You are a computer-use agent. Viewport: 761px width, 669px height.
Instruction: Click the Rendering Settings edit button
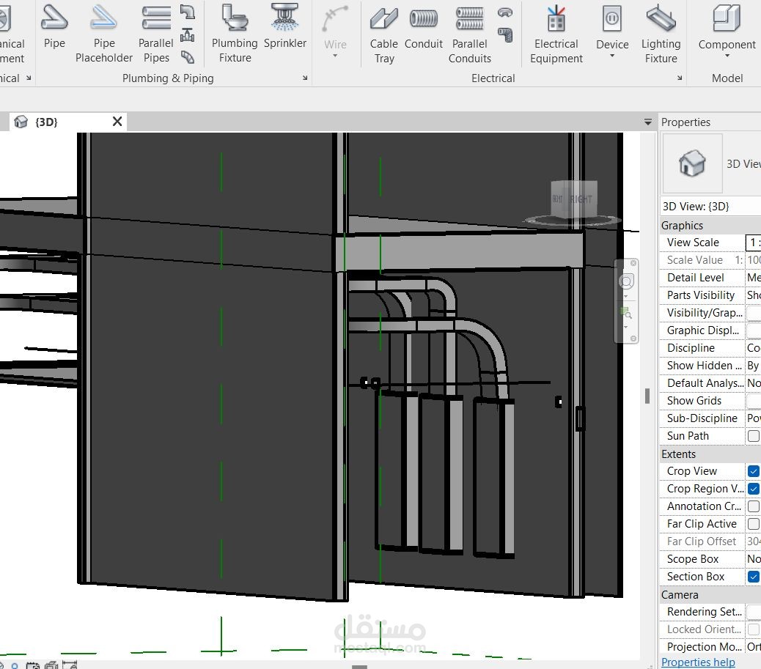tap(753, 612)
